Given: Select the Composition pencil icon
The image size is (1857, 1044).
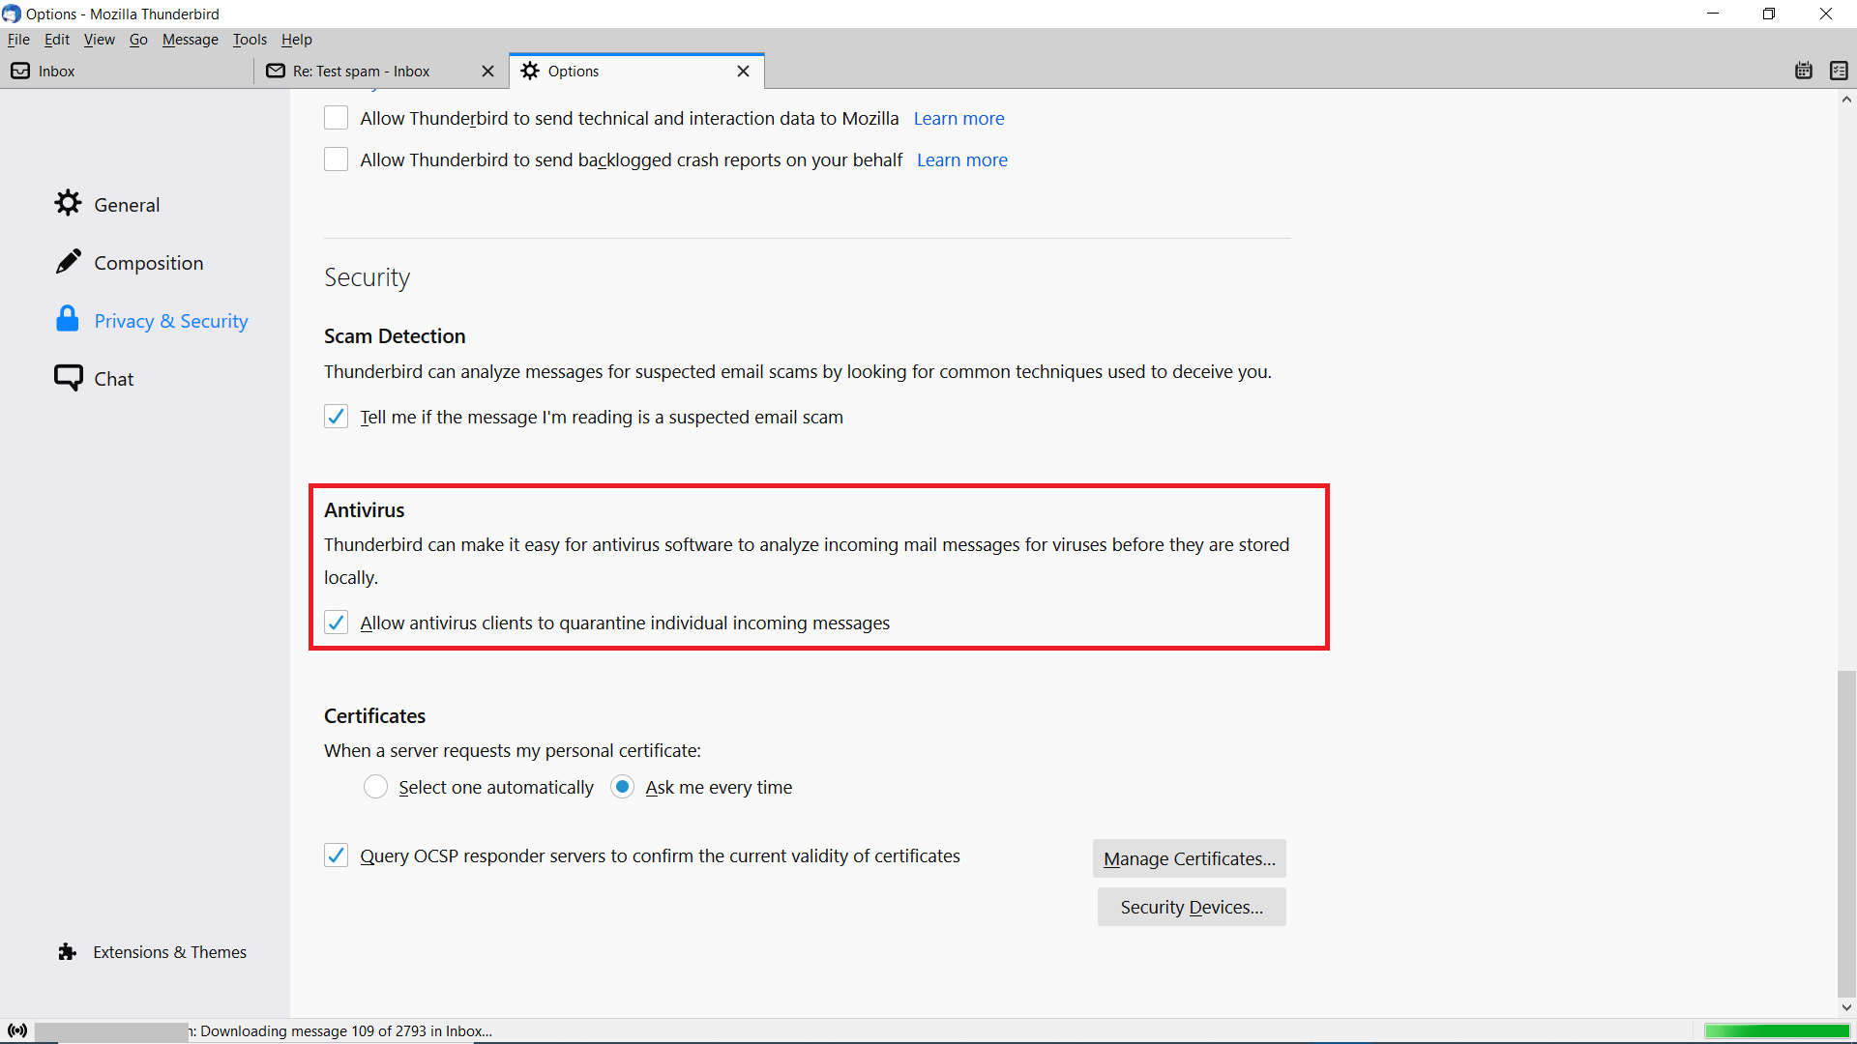Looking at the screenshot, I should [x=68, y=262].
